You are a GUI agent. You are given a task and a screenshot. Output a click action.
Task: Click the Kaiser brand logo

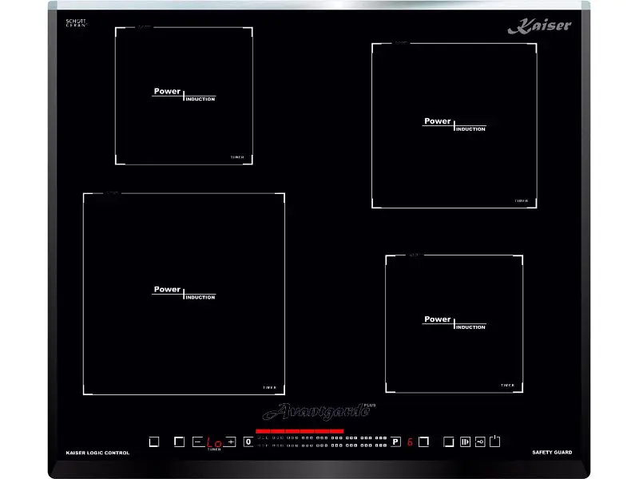pos(540,26)
